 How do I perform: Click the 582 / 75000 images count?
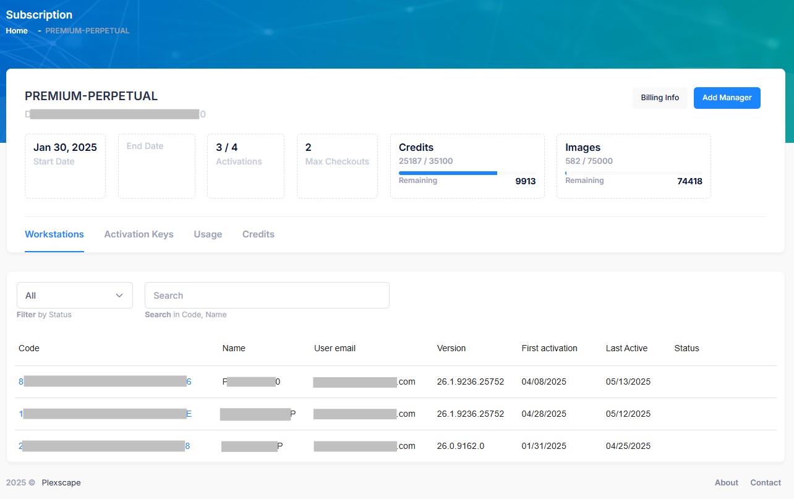click(589, 161)
